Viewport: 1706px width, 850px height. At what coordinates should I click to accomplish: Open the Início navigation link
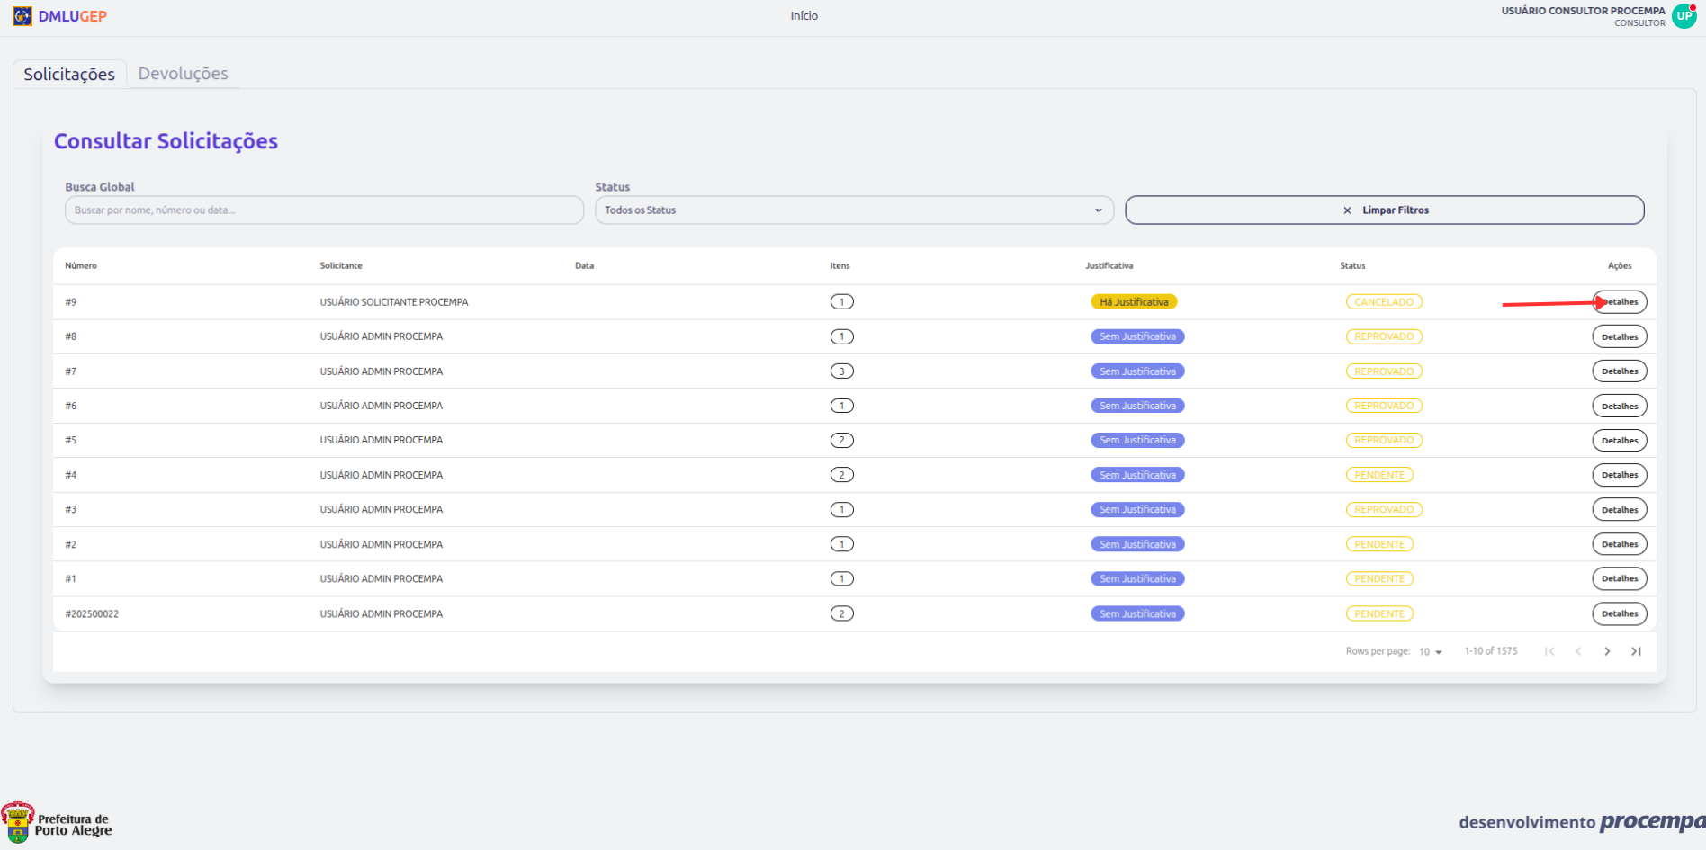(804, 16)
